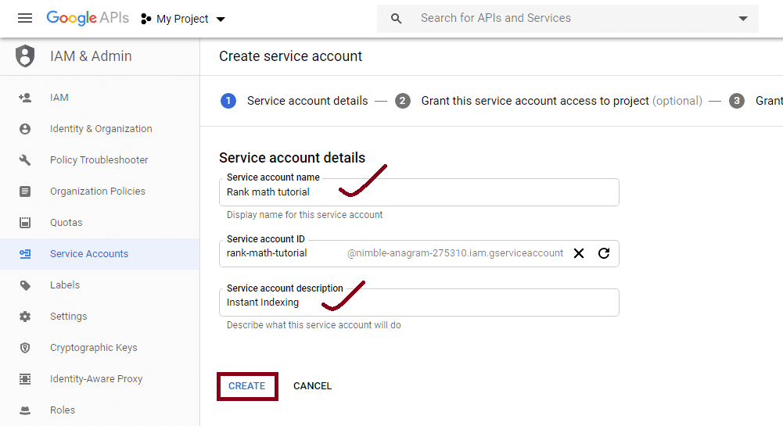Select step 1 Service account details
This screenshot has height=426, width=783.
coord(294,101)
